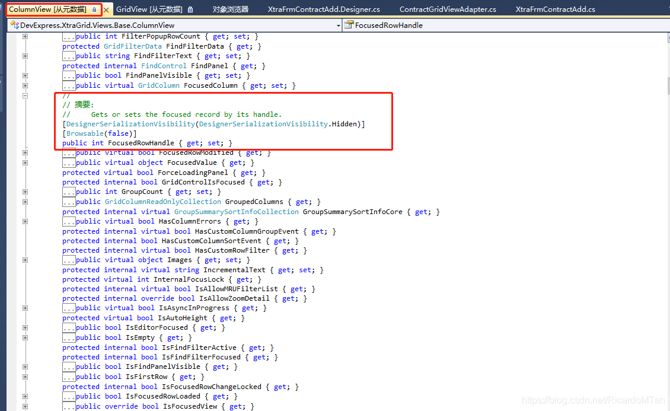Expand IsFocusedRowLoaded outline node

25,397
